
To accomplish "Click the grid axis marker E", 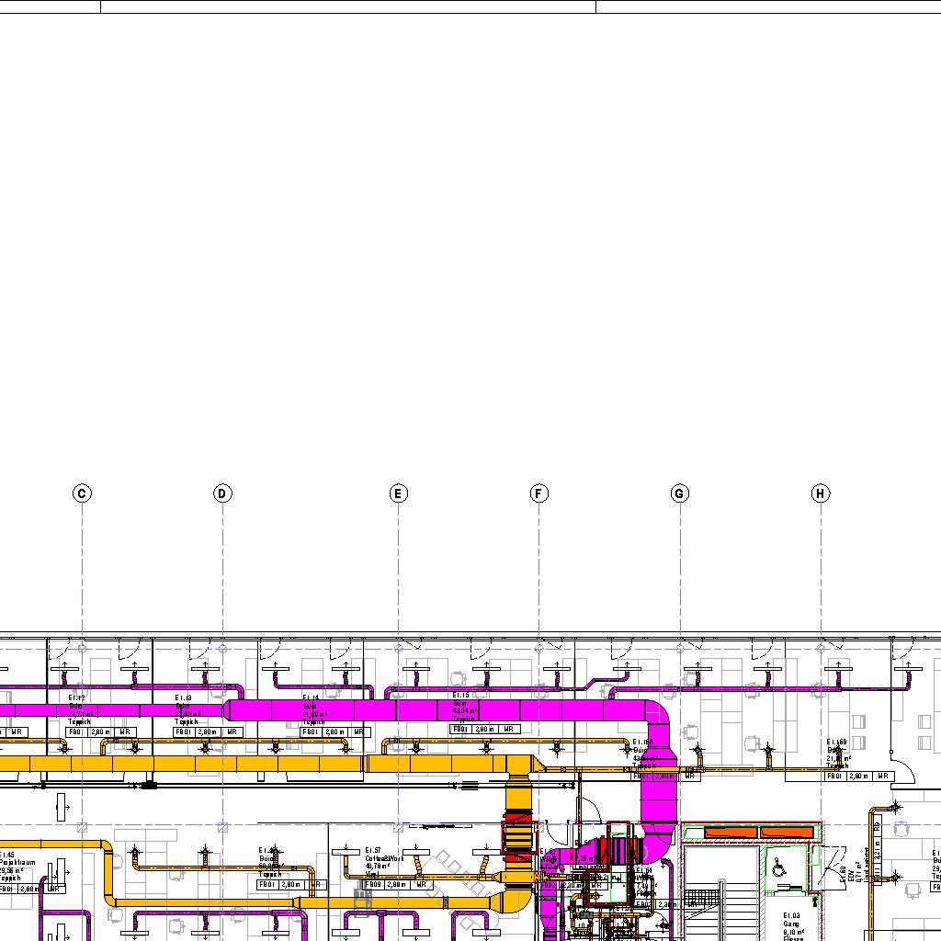I will 398,494.
